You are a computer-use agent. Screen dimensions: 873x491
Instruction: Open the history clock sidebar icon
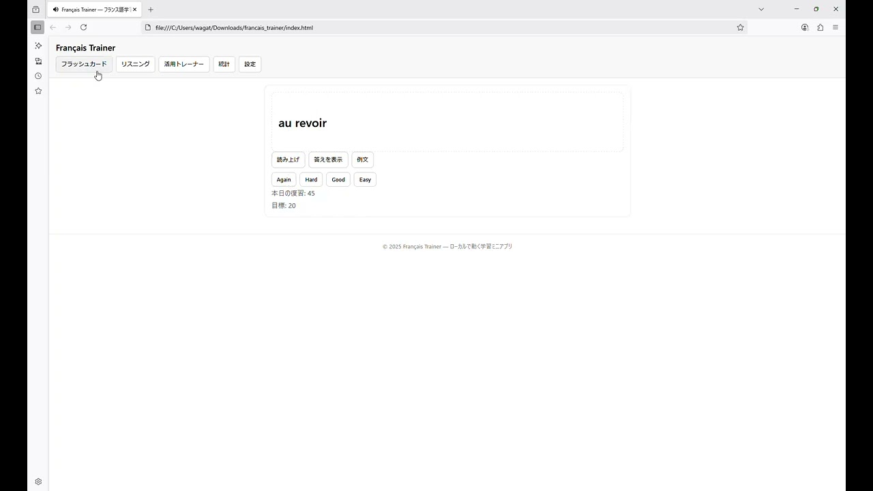pos(38,76)
